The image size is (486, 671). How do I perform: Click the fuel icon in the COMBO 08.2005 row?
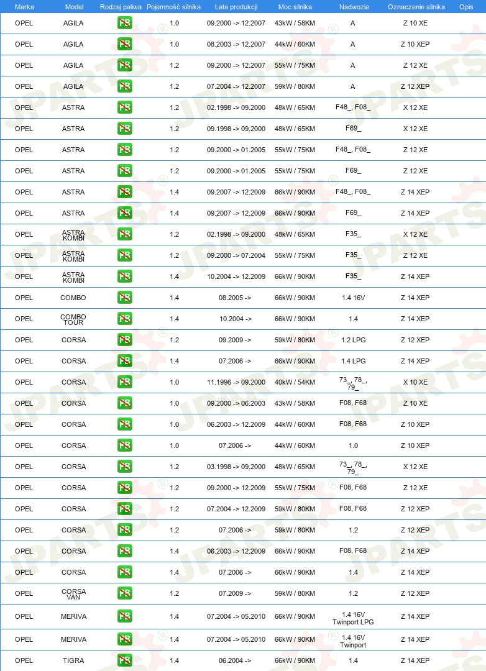click(124, 298)
